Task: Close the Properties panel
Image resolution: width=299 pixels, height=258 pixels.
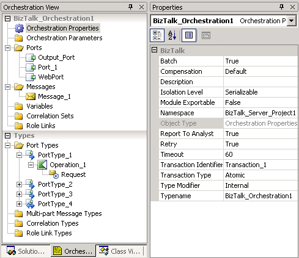Action: point(292,7)
